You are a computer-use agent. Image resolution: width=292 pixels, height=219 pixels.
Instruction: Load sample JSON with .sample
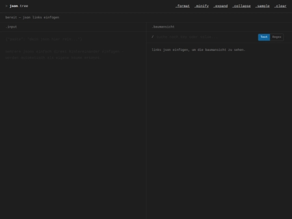coord(262,6)
